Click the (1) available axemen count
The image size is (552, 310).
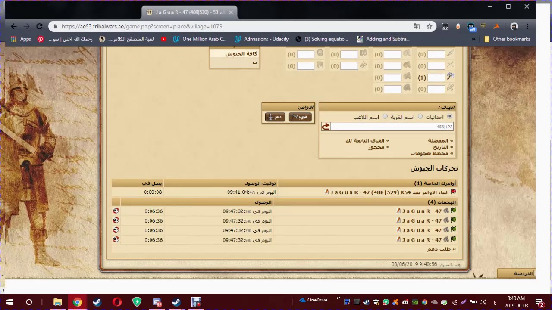tap(422, 77)
